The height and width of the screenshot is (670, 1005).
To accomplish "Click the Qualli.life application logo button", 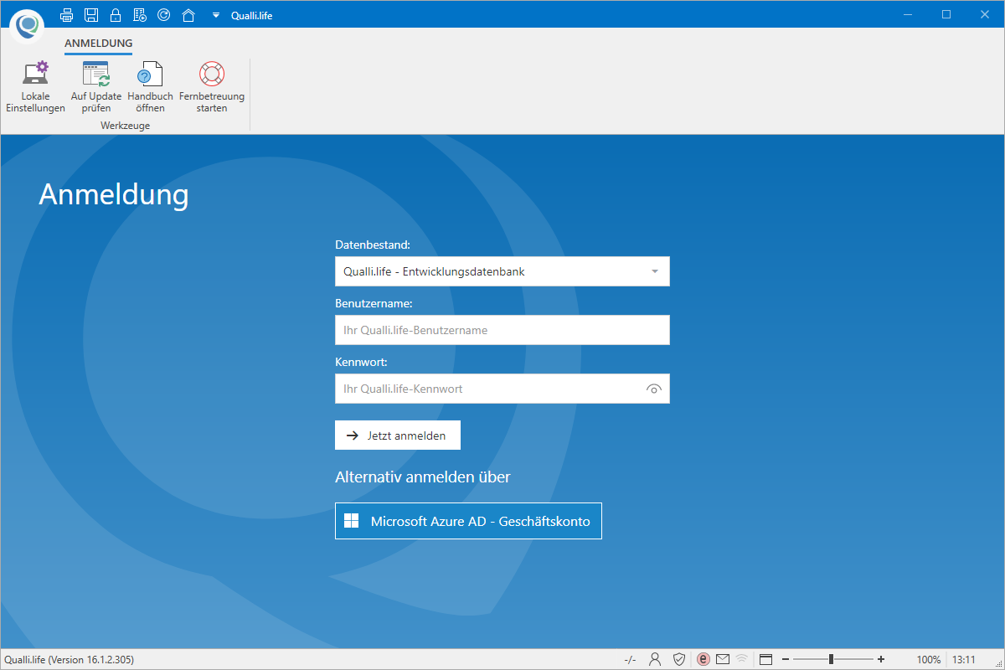I will click(28, 26).
